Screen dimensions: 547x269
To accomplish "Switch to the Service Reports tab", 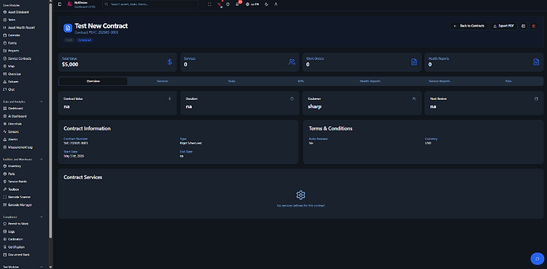I will pos(439,82).
